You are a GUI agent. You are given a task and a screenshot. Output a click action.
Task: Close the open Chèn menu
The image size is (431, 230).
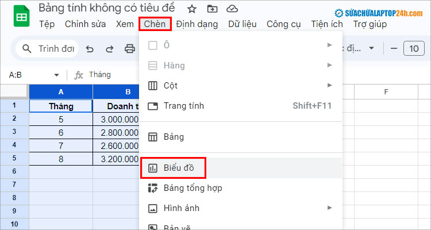[155, 24]
